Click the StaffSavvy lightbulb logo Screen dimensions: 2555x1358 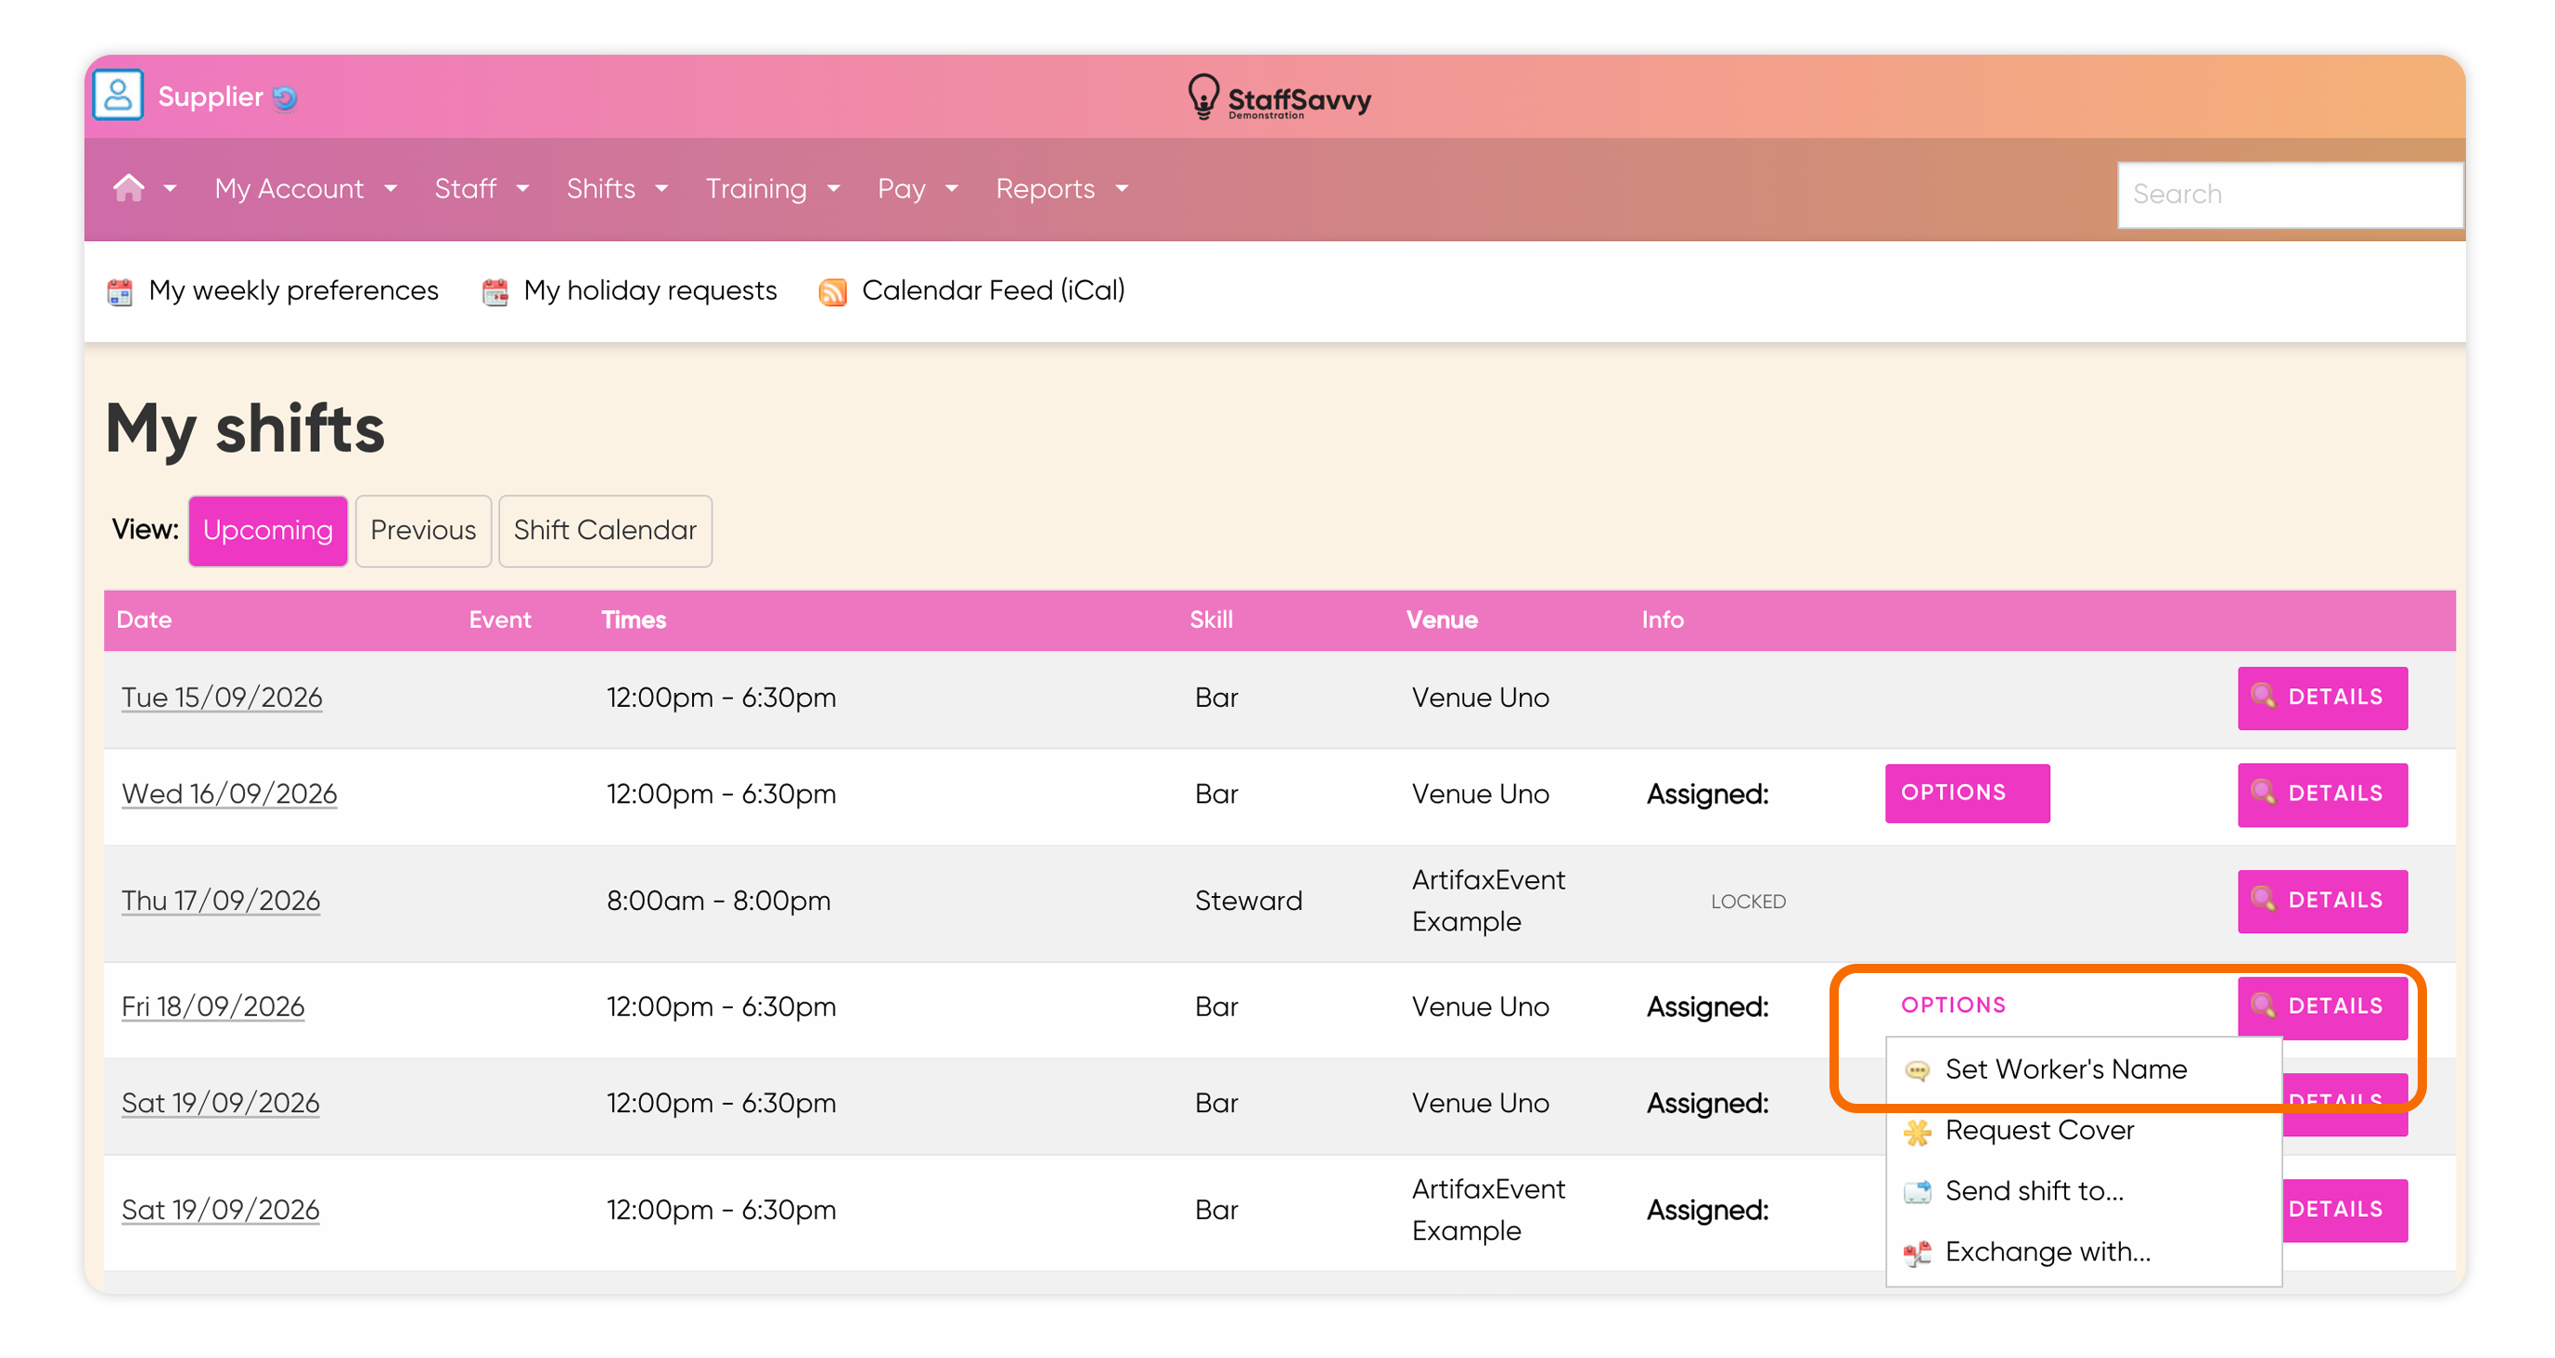(x=1203, y=97)
